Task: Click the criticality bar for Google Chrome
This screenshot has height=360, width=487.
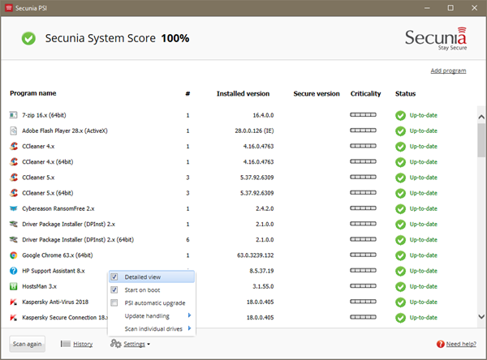Action: tap(363, 255)
